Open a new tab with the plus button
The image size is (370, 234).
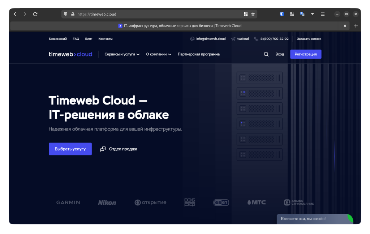click(x=356, y=26)
